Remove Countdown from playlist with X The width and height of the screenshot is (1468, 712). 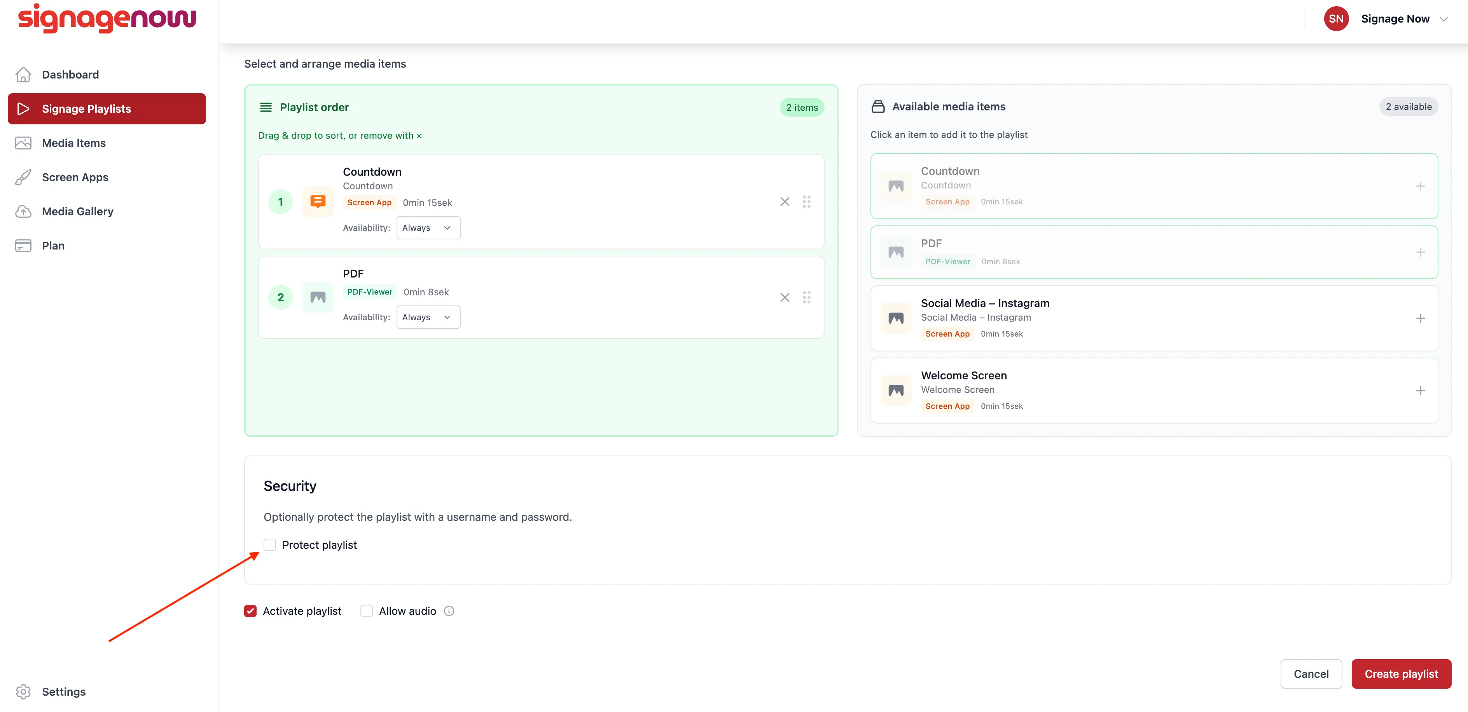(x=785, y=202)
